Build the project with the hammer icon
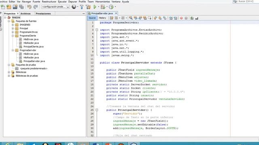The height and width of the screenshot is (145, 259). (82, 7)
